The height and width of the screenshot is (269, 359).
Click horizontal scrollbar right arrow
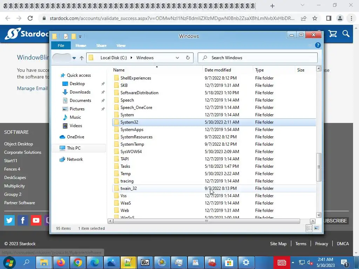click(313, 221)
